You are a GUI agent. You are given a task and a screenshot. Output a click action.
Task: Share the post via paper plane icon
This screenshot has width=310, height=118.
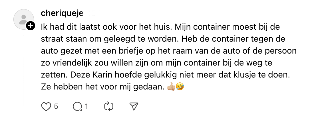[134, 107]
